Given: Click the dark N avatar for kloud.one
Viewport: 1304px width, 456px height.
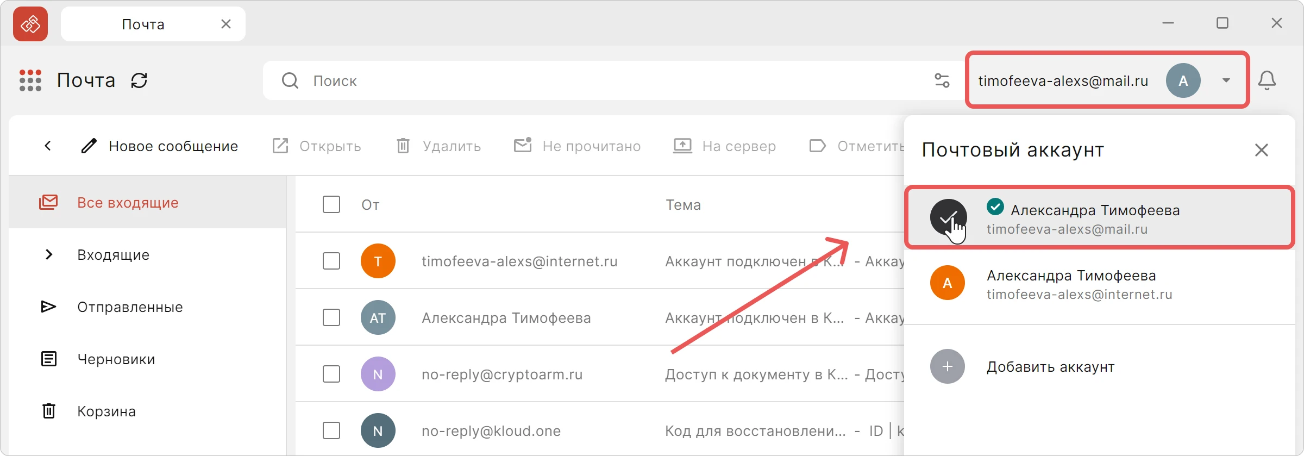Looking at the screenshot, I should 378,430.
